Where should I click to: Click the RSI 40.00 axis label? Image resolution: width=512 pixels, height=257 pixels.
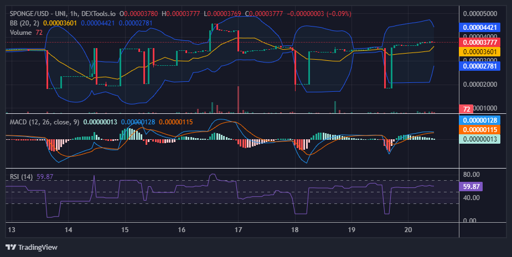pos(472,198)
